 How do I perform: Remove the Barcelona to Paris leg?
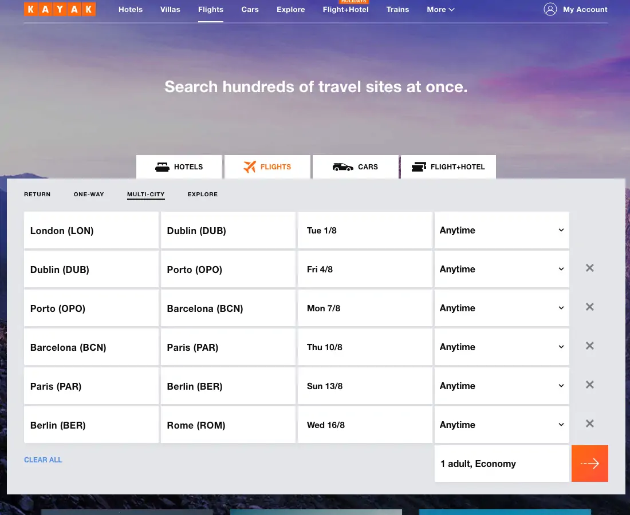pyautogui.click(x=589, y=346)
